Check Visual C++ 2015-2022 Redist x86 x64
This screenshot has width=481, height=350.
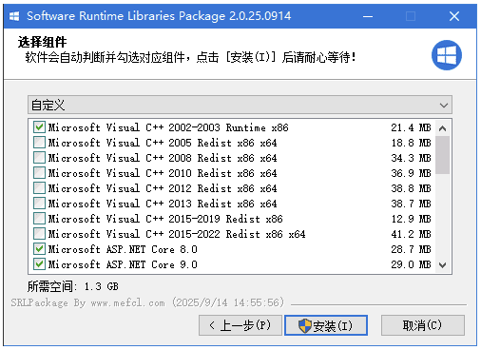39,234
